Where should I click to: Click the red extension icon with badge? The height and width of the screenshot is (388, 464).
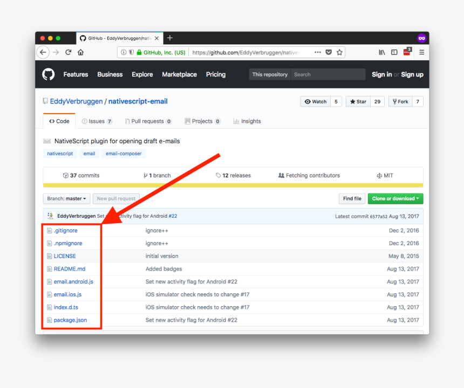pos(407,52)
